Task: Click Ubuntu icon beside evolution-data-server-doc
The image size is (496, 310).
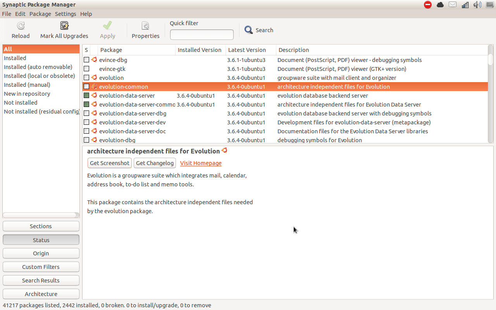Action: pos(94,131)
